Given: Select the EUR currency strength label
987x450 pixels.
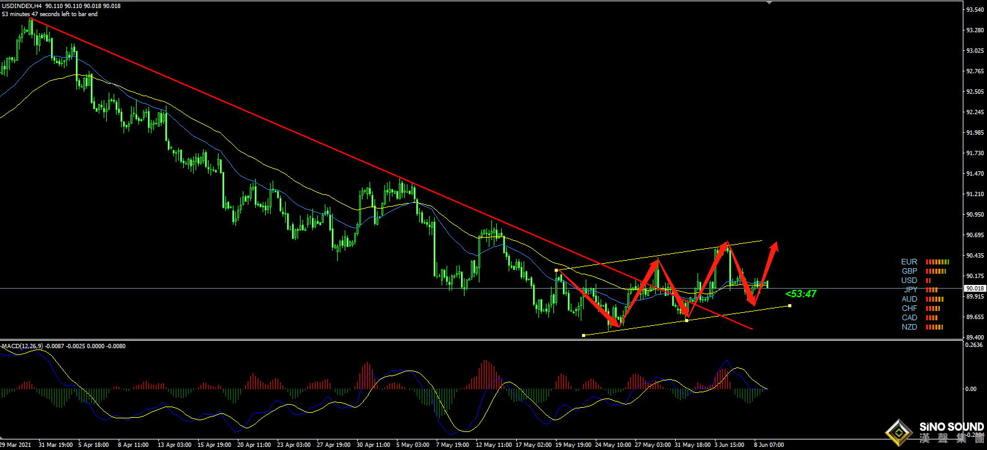Looking at the screenshot, I should [x=909, y=262].
